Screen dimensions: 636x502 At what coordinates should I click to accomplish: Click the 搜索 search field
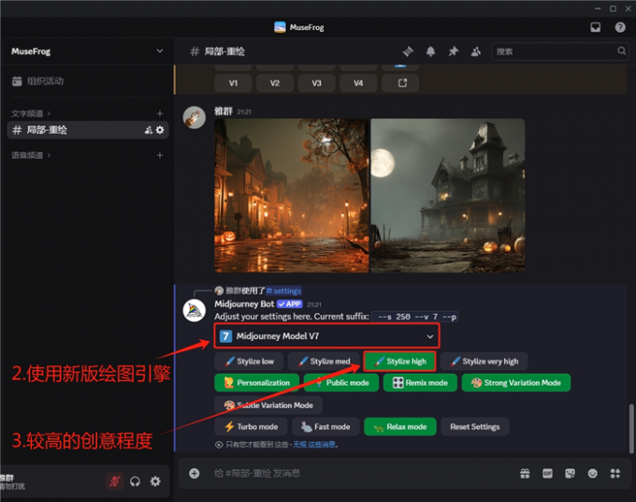tap(559, 52)
